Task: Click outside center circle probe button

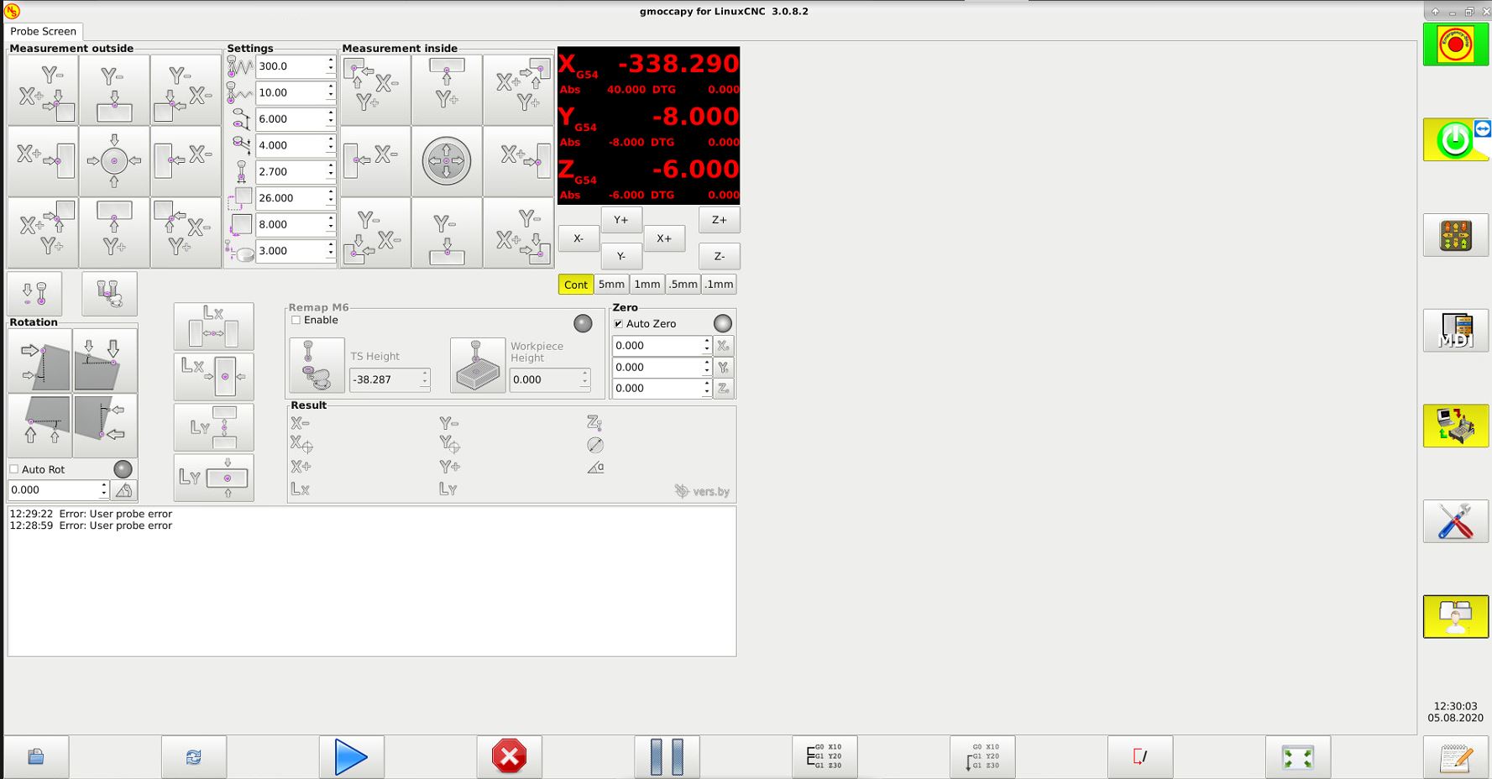Action: coord(114,161)
